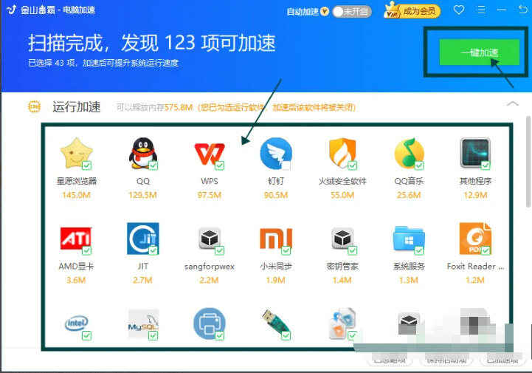The image size is (532, 373).
Task: Click the CPU chip icon beside 运行加速
Action: tap(34, 106)
